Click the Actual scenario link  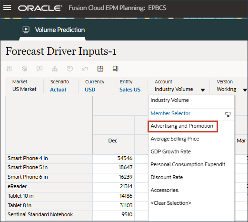pos(58,90)
